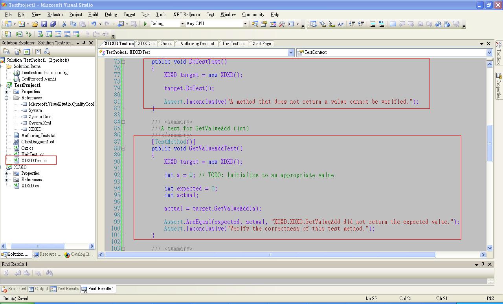Open the Community menu
This screenshot has width=503, height=304.
(x=253, y=15)
